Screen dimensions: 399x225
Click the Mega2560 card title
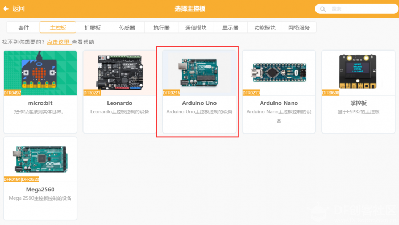pyautogui.click(x=40, y=189)
